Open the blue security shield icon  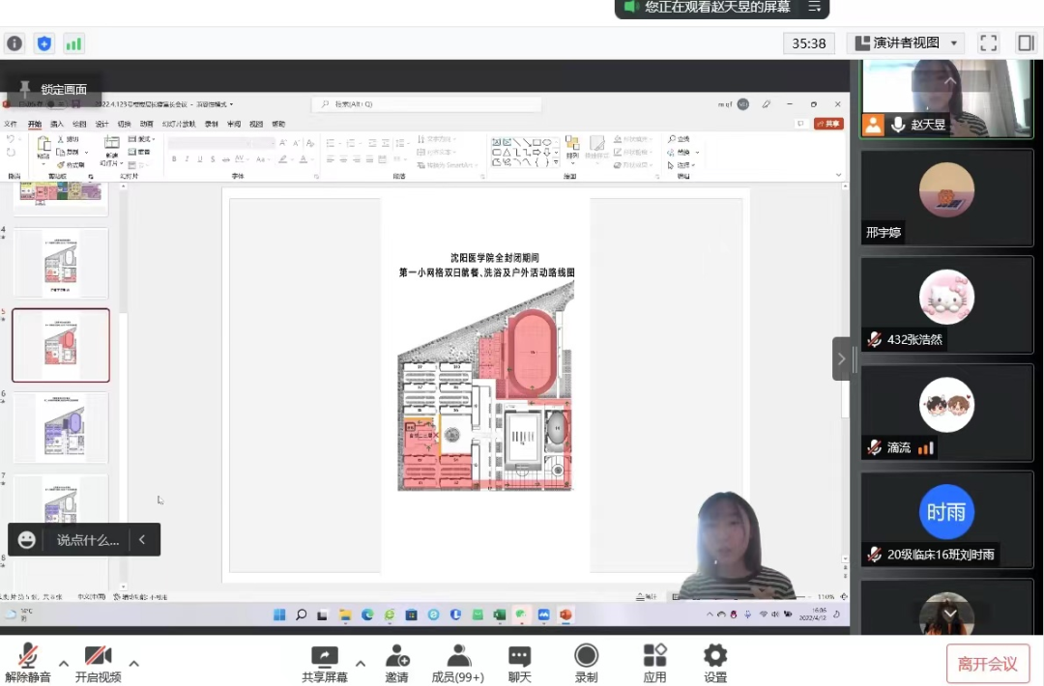pyautogui.click(x=44, y=43)
